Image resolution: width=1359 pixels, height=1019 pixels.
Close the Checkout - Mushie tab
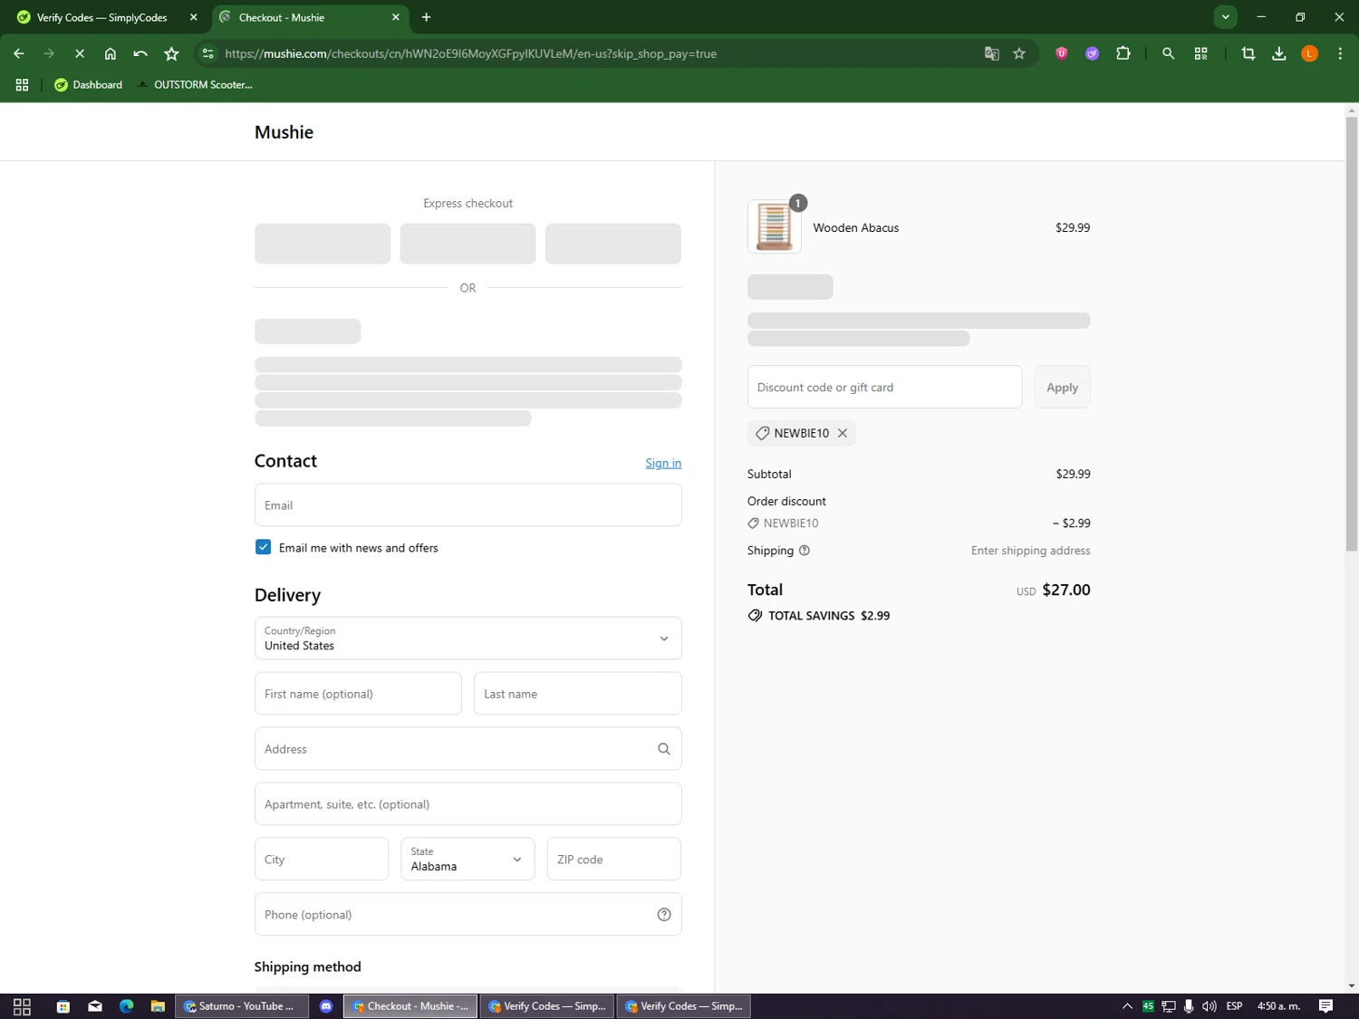pyautogui.click(x=395, y=17)
